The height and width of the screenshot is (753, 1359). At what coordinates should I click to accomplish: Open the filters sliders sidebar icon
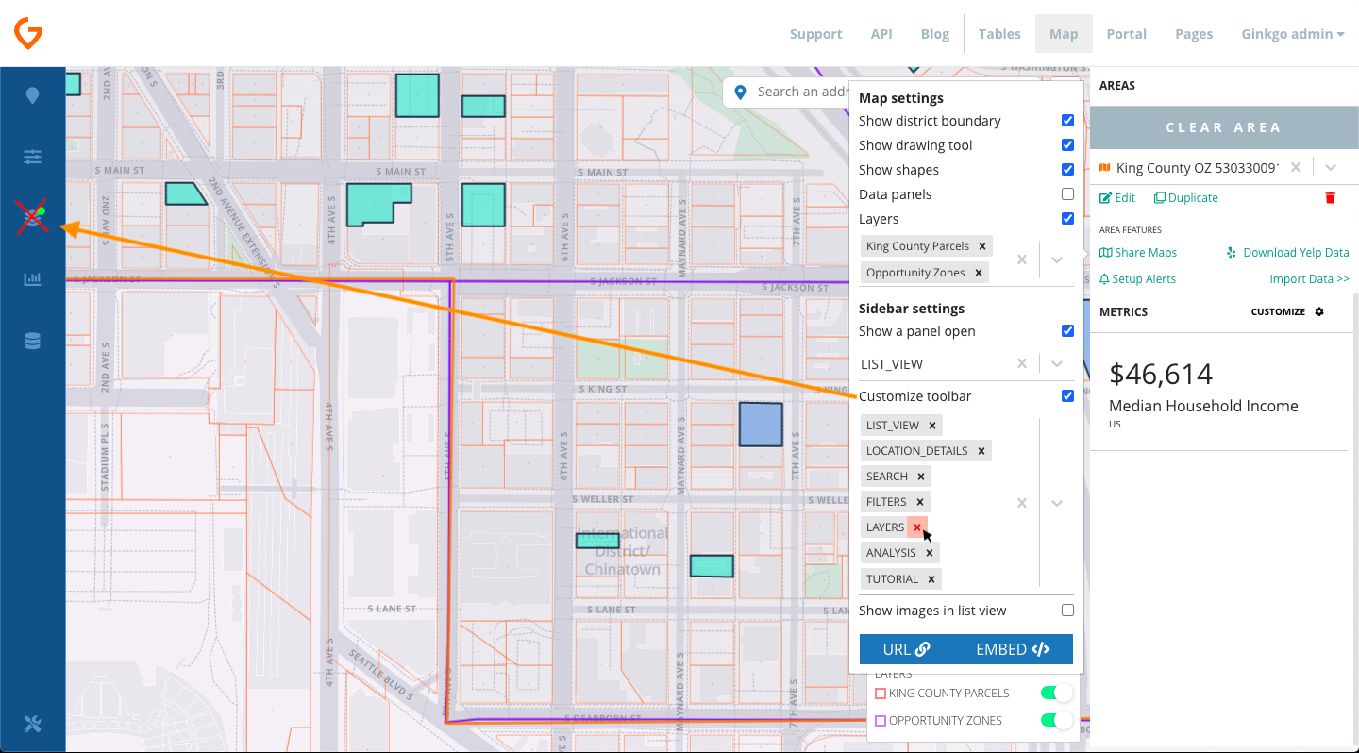[x=33, y=157]
